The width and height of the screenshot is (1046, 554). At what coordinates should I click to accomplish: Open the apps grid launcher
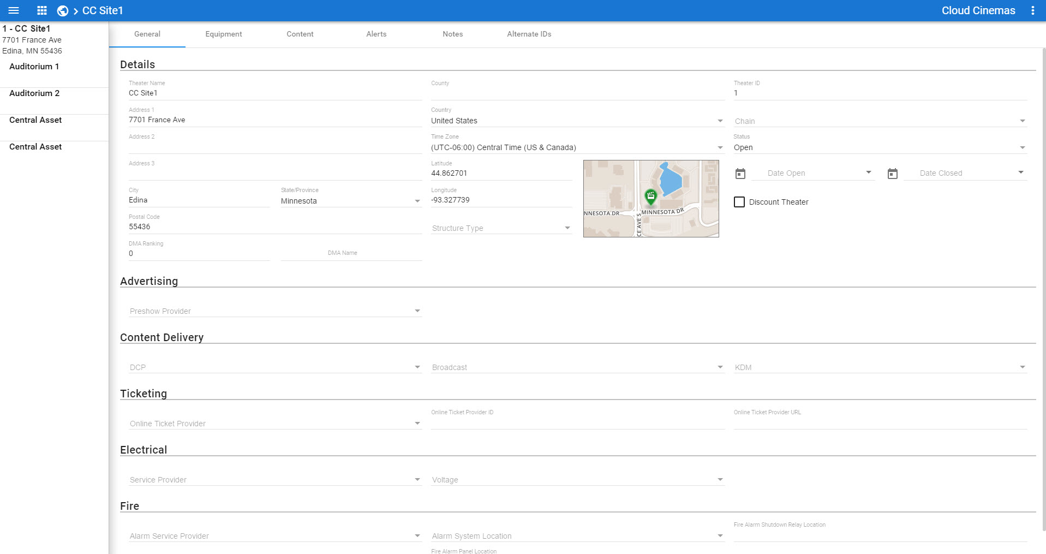pos(42,10)
